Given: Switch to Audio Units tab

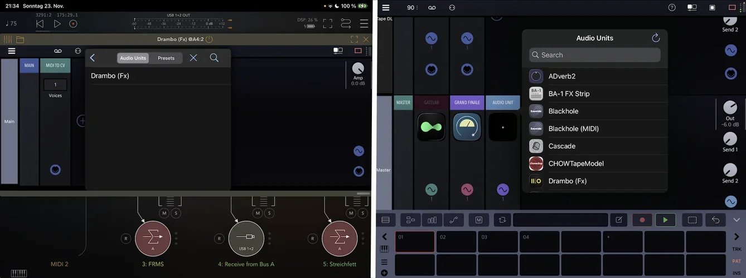Looking at the screenshot, I should (133, 58).
